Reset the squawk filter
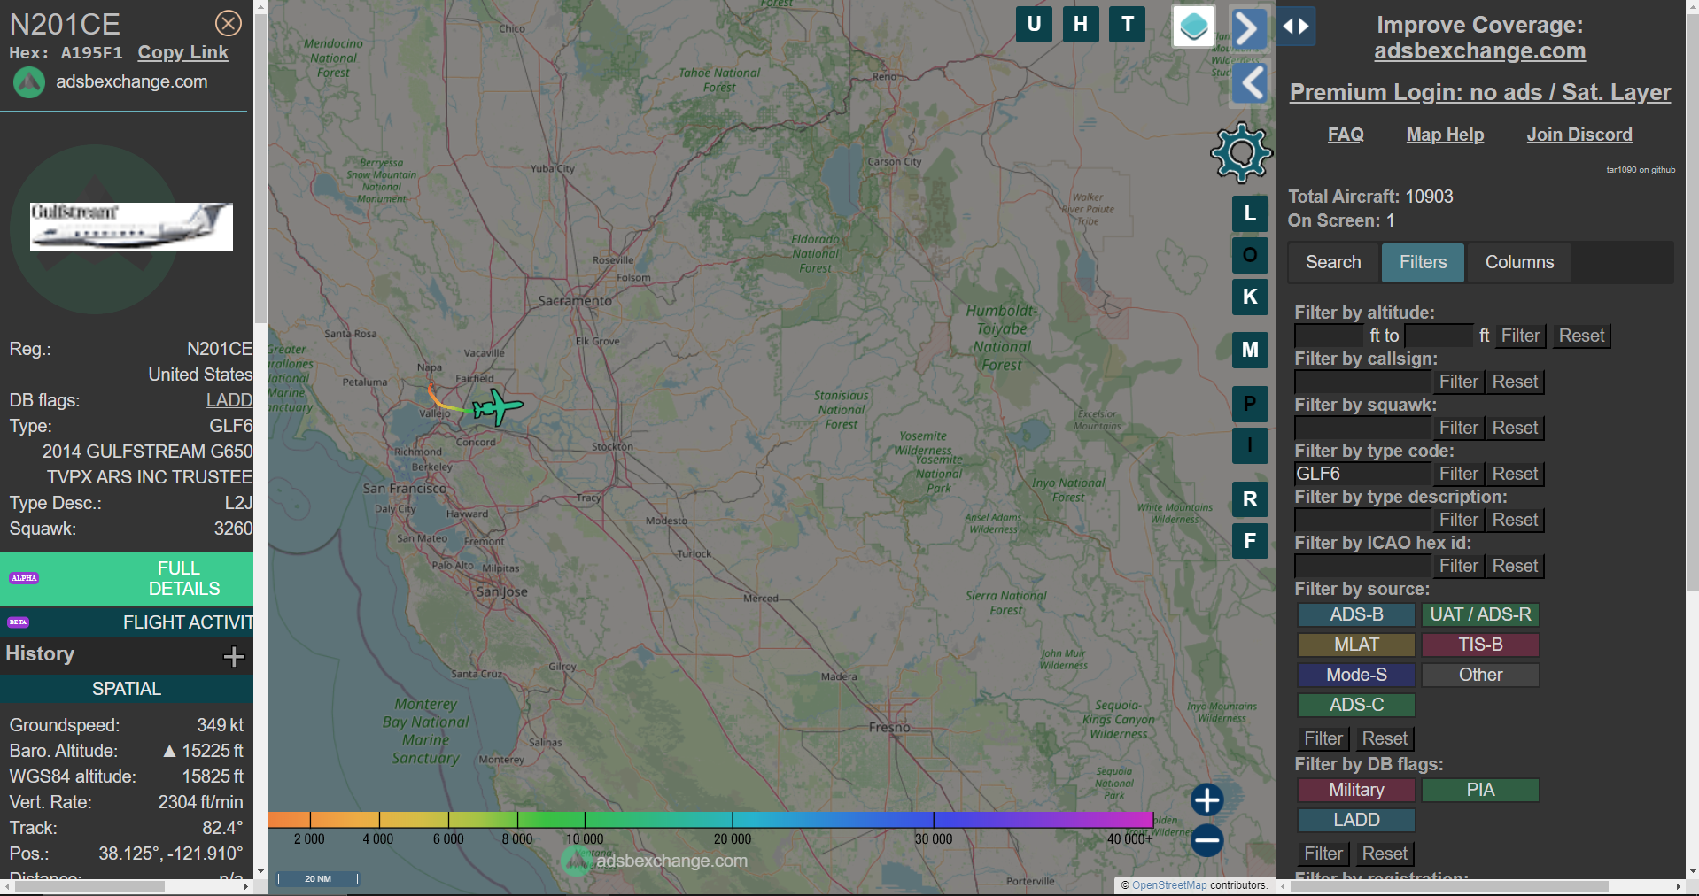Viewport: 1699px width, 896px height. (1515, 428)
